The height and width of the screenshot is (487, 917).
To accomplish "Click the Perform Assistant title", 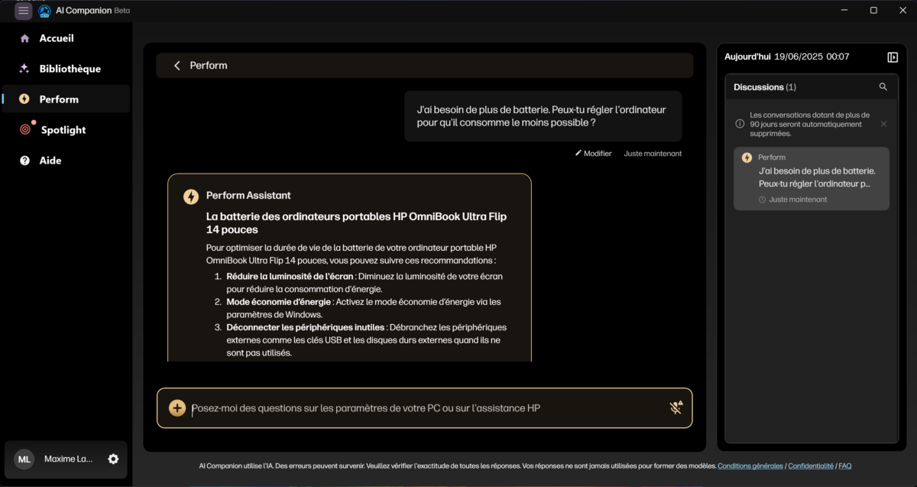I will 248,196.
